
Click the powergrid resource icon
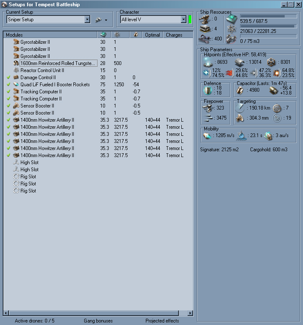231,29
